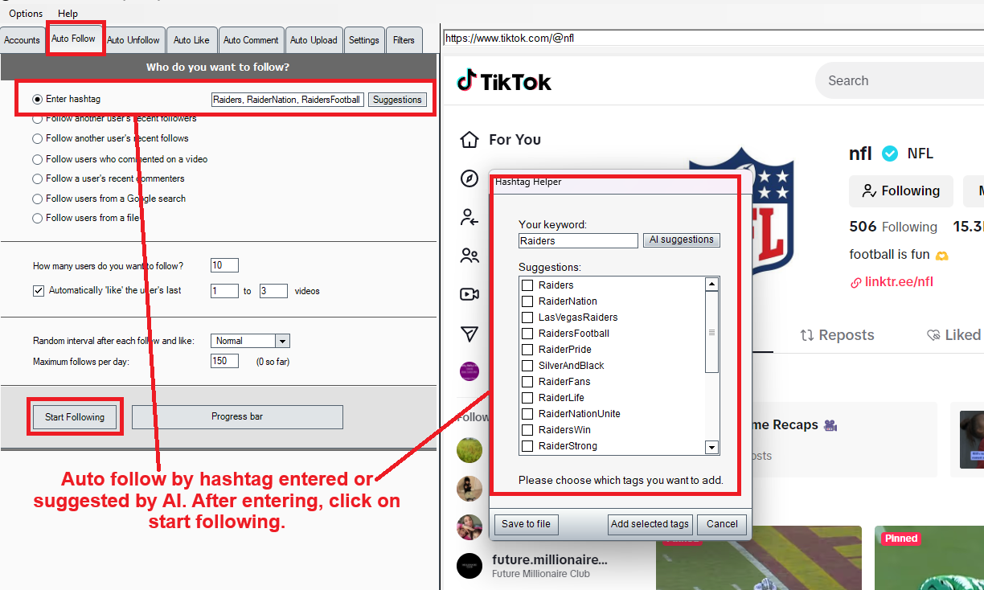Check the RaiderStrong suggestion checkbox
The height and width of the screenshot is (590, 984).
click(527, 446)
